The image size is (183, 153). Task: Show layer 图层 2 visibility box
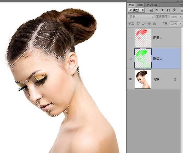[130, 58]
